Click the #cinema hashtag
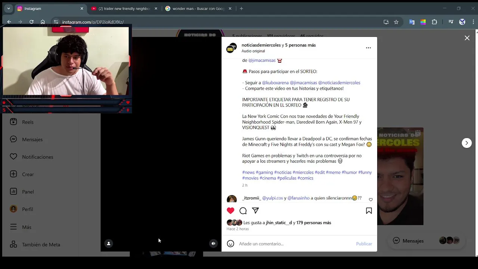The height and width of the screenshot is (269, 478). coord(268,178)
